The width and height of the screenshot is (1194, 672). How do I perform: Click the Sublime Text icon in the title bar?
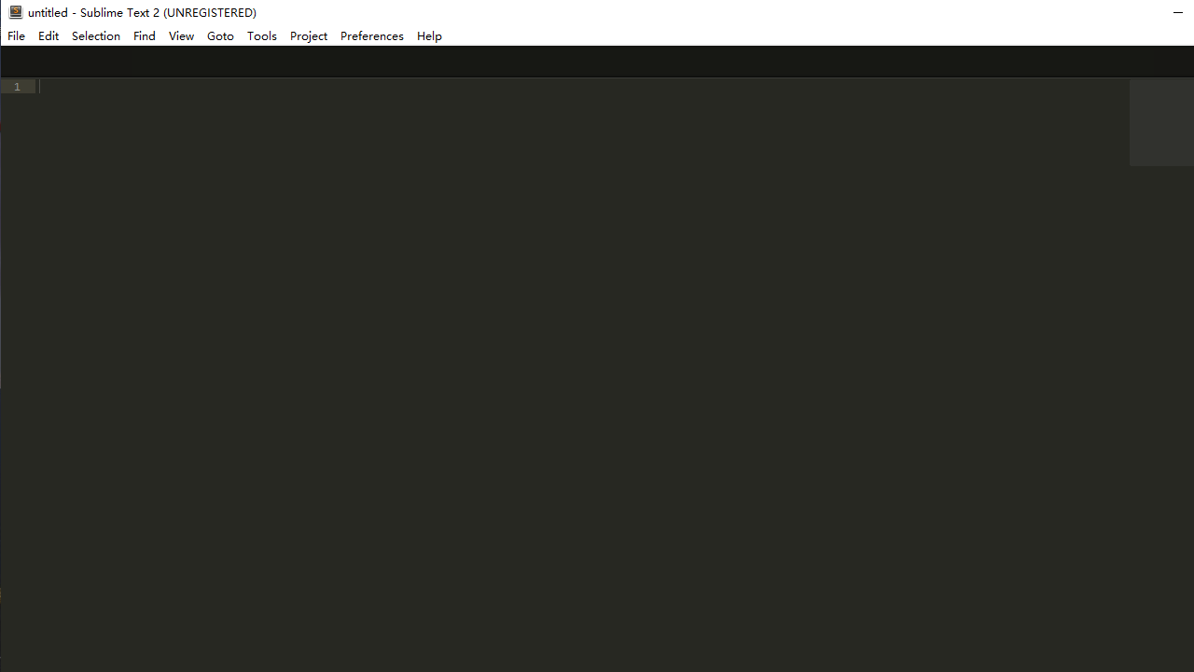(x=15, y=12)
